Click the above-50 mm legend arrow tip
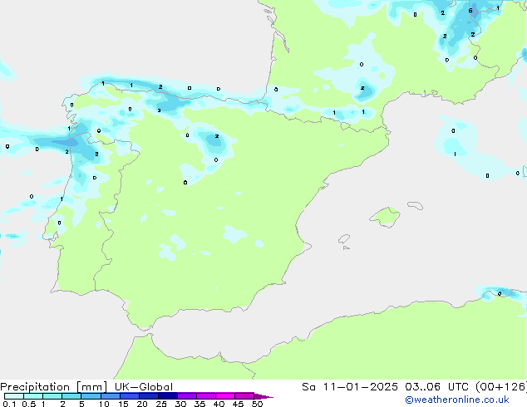The width and height of the screenshot is (527, 407). point(263,396)
